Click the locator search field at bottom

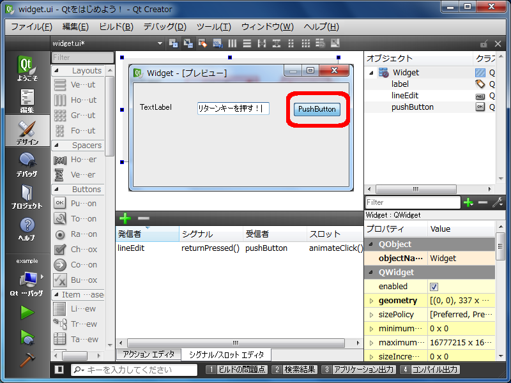coord(137,370)
